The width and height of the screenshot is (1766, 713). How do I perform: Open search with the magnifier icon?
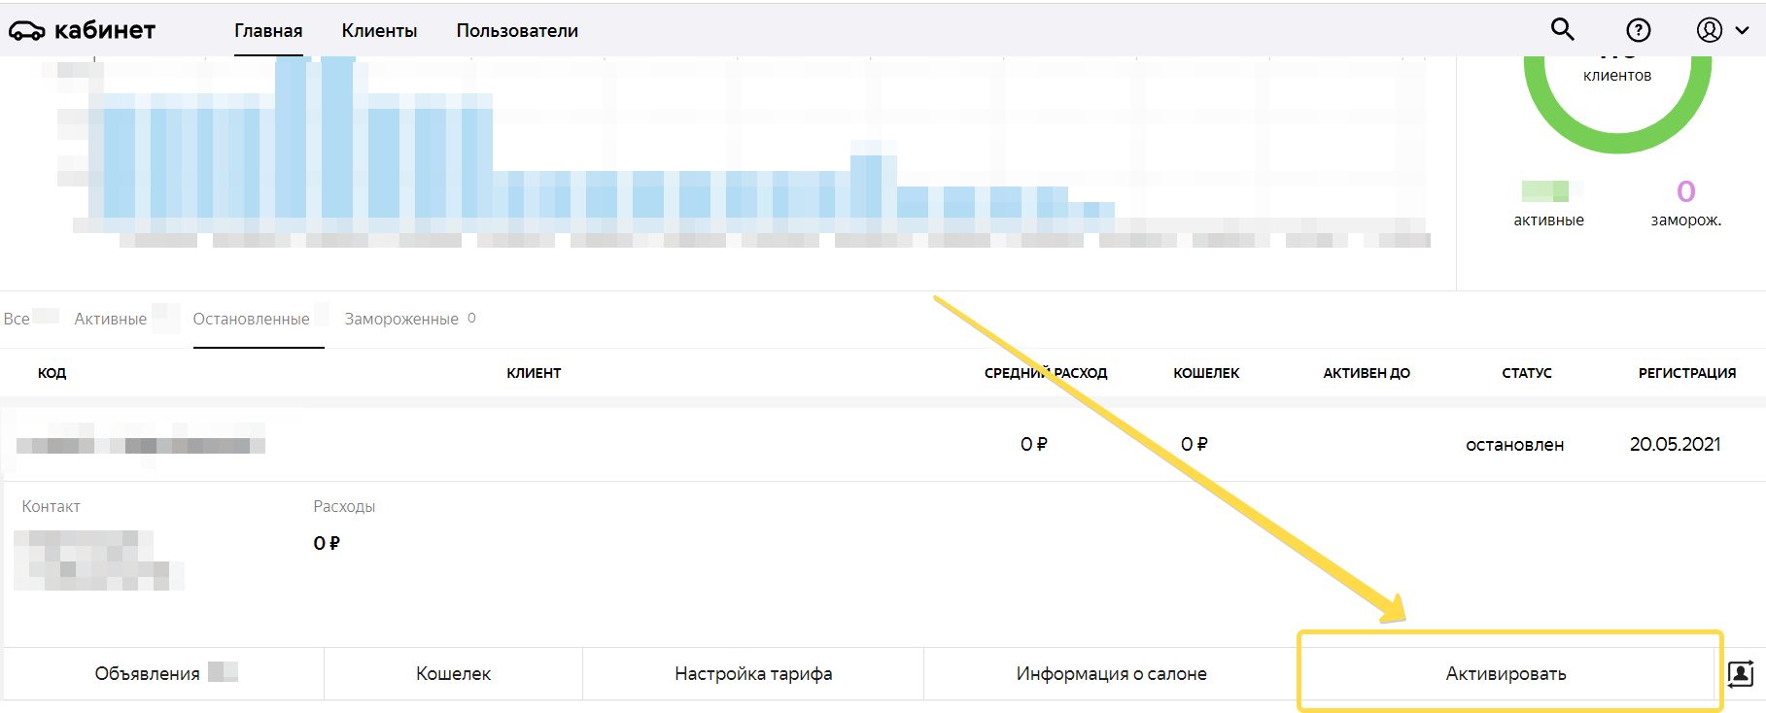[1562, 29]
